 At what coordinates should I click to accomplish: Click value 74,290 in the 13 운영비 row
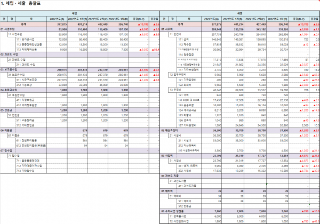(284, 90)
